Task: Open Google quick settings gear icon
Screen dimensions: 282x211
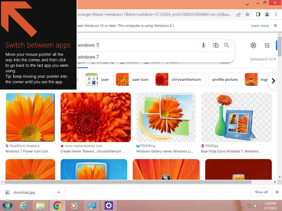Action: click(253, 45)
